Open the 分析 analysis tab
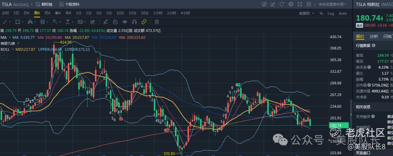The height and width of the screenshot is (156, 393). [x=374, y=37]
